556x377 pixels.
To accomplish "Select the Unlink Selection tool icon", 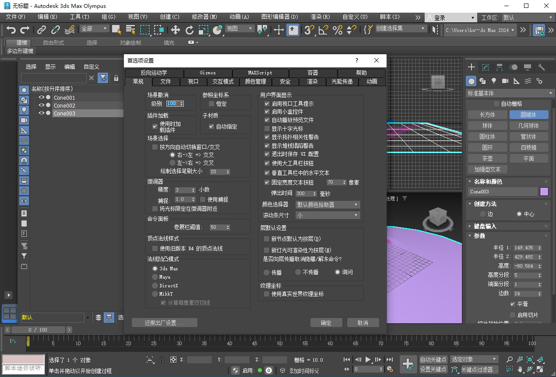I will (x=56, y=30).
